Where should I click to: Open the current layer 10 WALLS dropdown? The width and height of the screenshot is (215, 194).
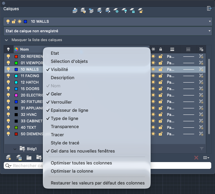[210, 21]
